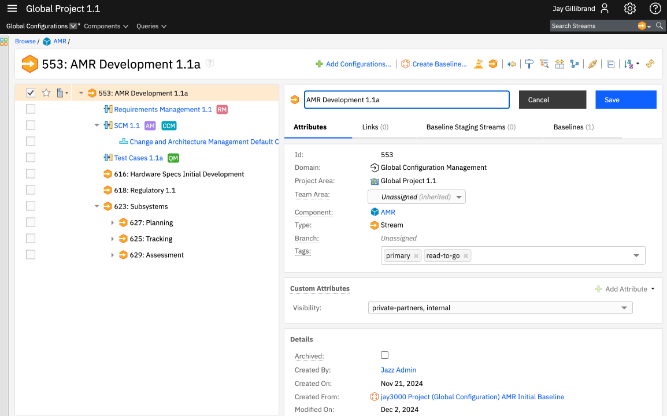Open the Browse breadcrumb link

click(25, 41)
